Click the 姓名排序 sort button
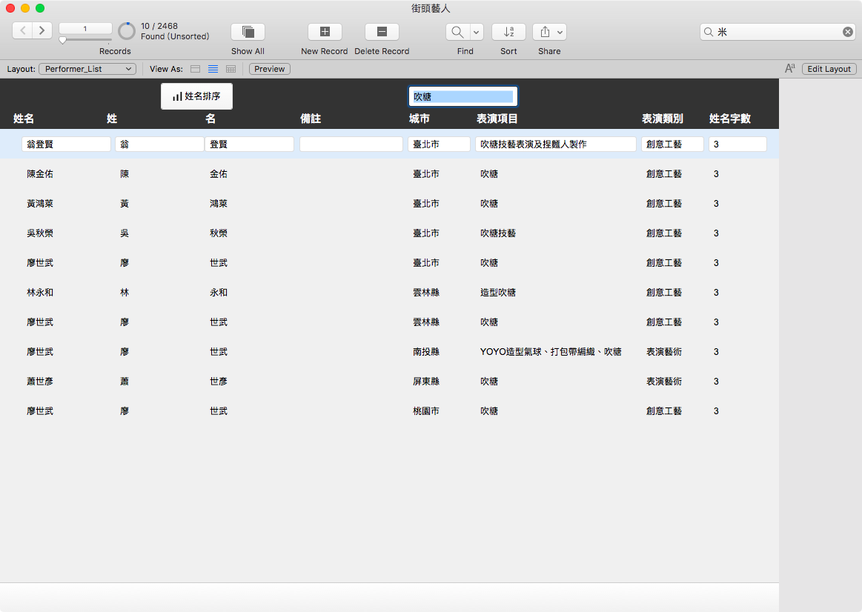This screenshot has height=612, width=862. 197,96
